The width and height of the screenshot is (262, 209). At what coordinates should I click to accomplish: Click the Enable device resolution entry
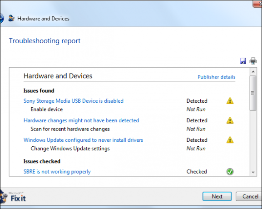point(47,109)
